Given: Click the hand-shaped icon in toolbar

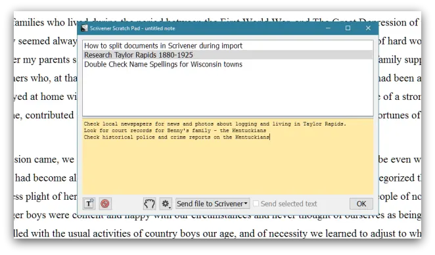Looking at the screenshot, I should pos(149,204).
